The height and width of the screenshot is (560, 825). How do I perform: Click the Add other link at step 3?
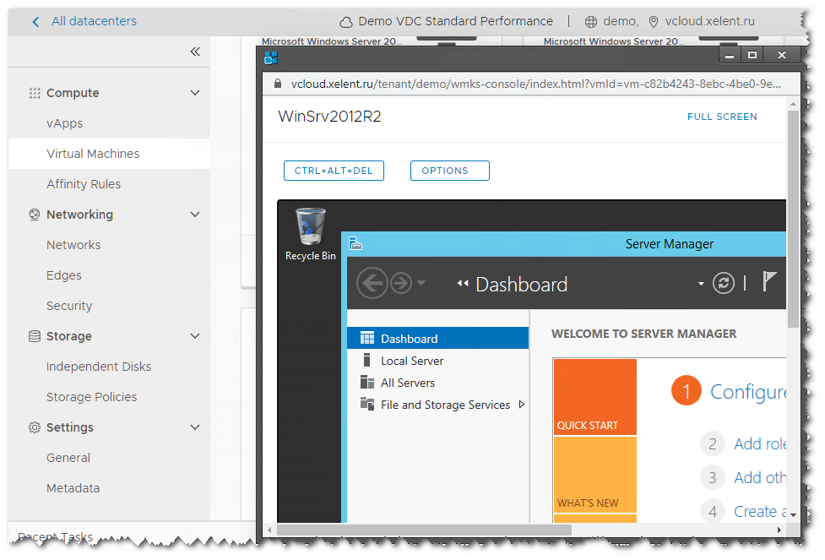[x=760, y=477]
